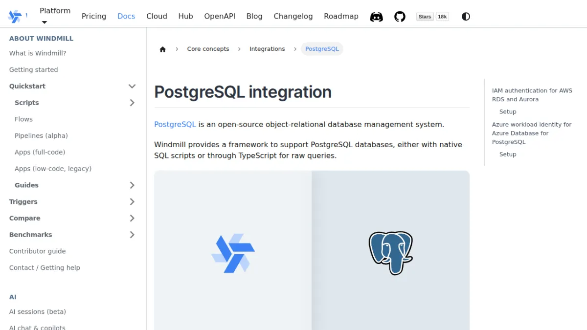This screenshot has height=330, width=587.
Task: Select the Quickstart sidebar label
Action: pos(27,86)
